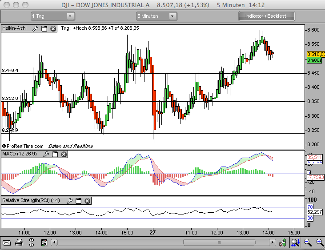Click the 8.200 price axis label
The image size is (325, 250).
click(x=313, y=144)
